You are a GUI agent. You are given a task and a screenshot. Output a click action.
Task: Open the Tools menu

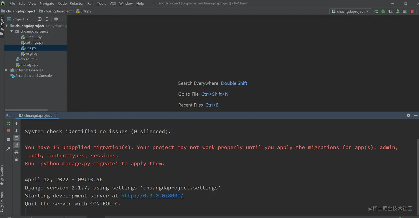pyautogui.click(x=102, y=3)
